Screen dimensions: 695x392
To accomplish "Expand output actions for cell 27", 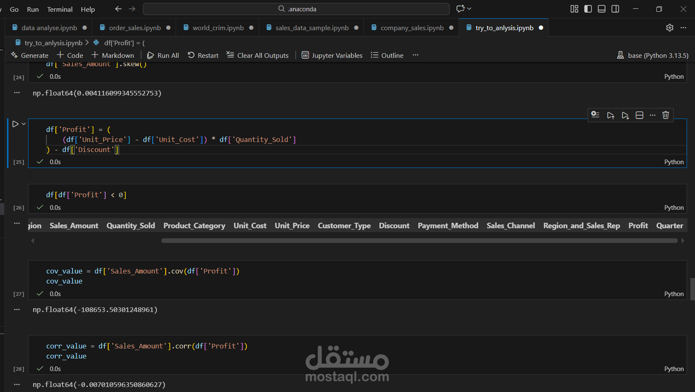I will [17, 309].
